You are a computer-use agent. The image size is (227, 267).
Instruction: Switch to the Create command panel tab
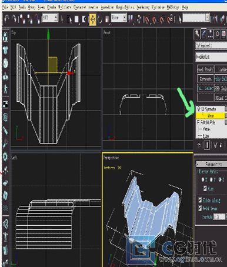pyautogui.click(x=197, y=34)
